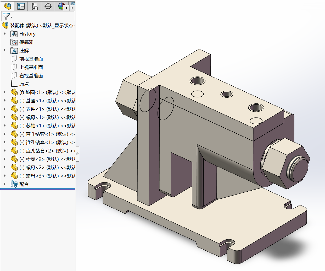This screenshot has width=325, height=271.
Task: Expand the 基座<1> component
Action: 5,101
